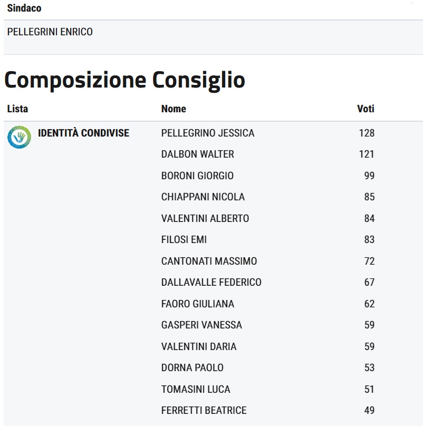Select VALENTINI ALBERTO in the council list
This screenshot has height=426, width=423.
[x=205, y=218]
